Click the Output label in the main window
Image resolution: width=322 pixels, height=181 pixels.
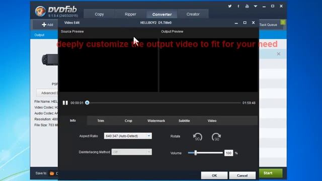tap(39, 35)
